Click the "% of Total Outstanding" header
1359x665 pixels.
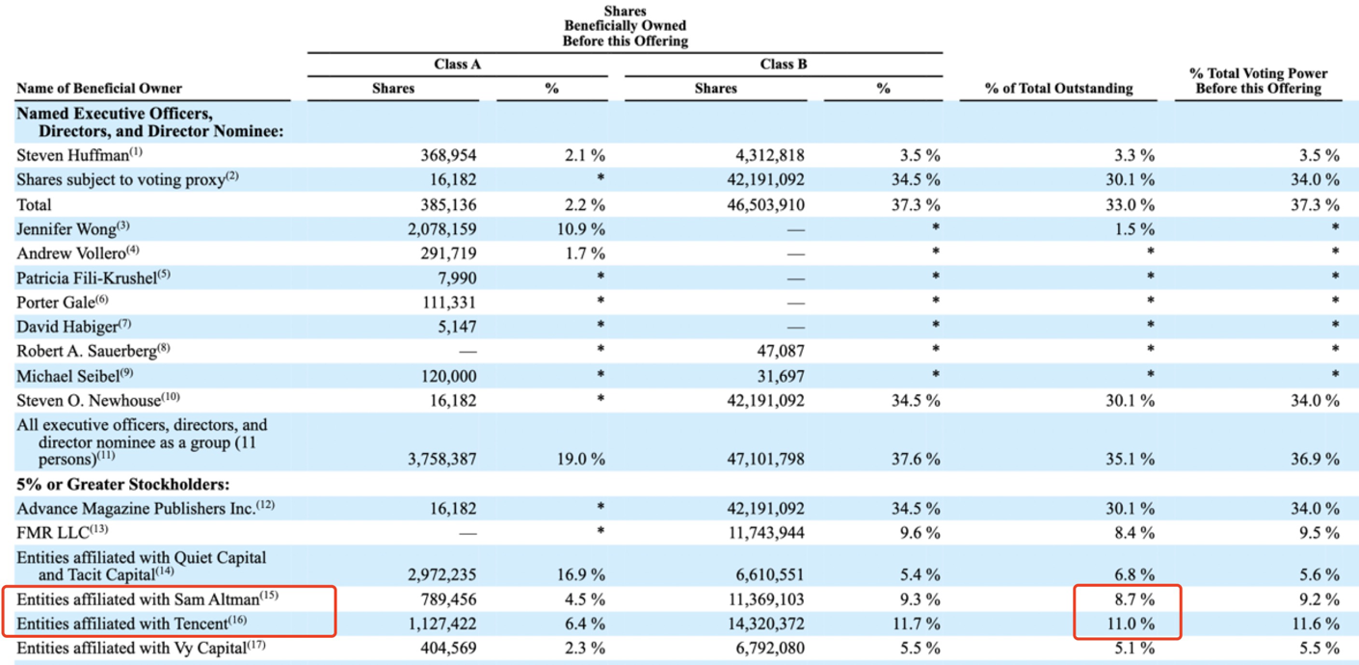point(1058,89)
